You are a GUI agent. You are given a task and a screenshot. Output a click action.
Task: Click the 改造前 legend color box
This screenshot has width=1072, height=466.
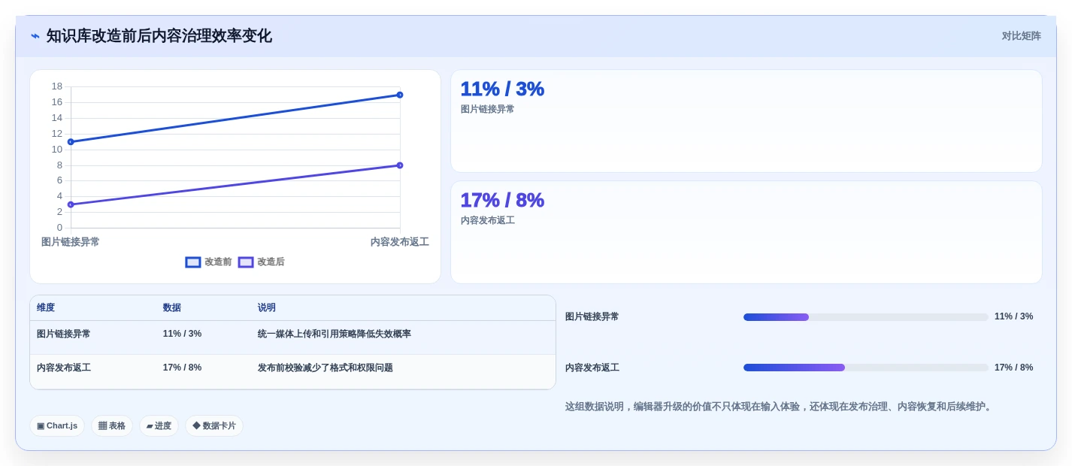point(193,262)
